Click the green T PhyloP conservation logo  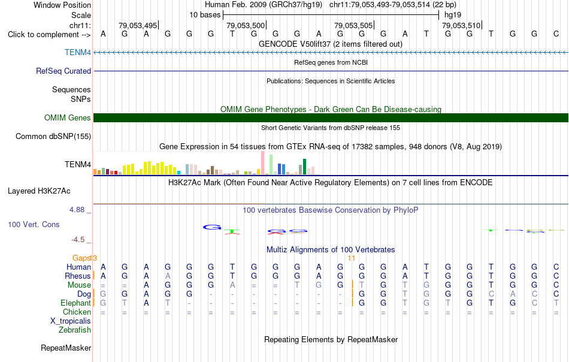(x=232, y=232)
